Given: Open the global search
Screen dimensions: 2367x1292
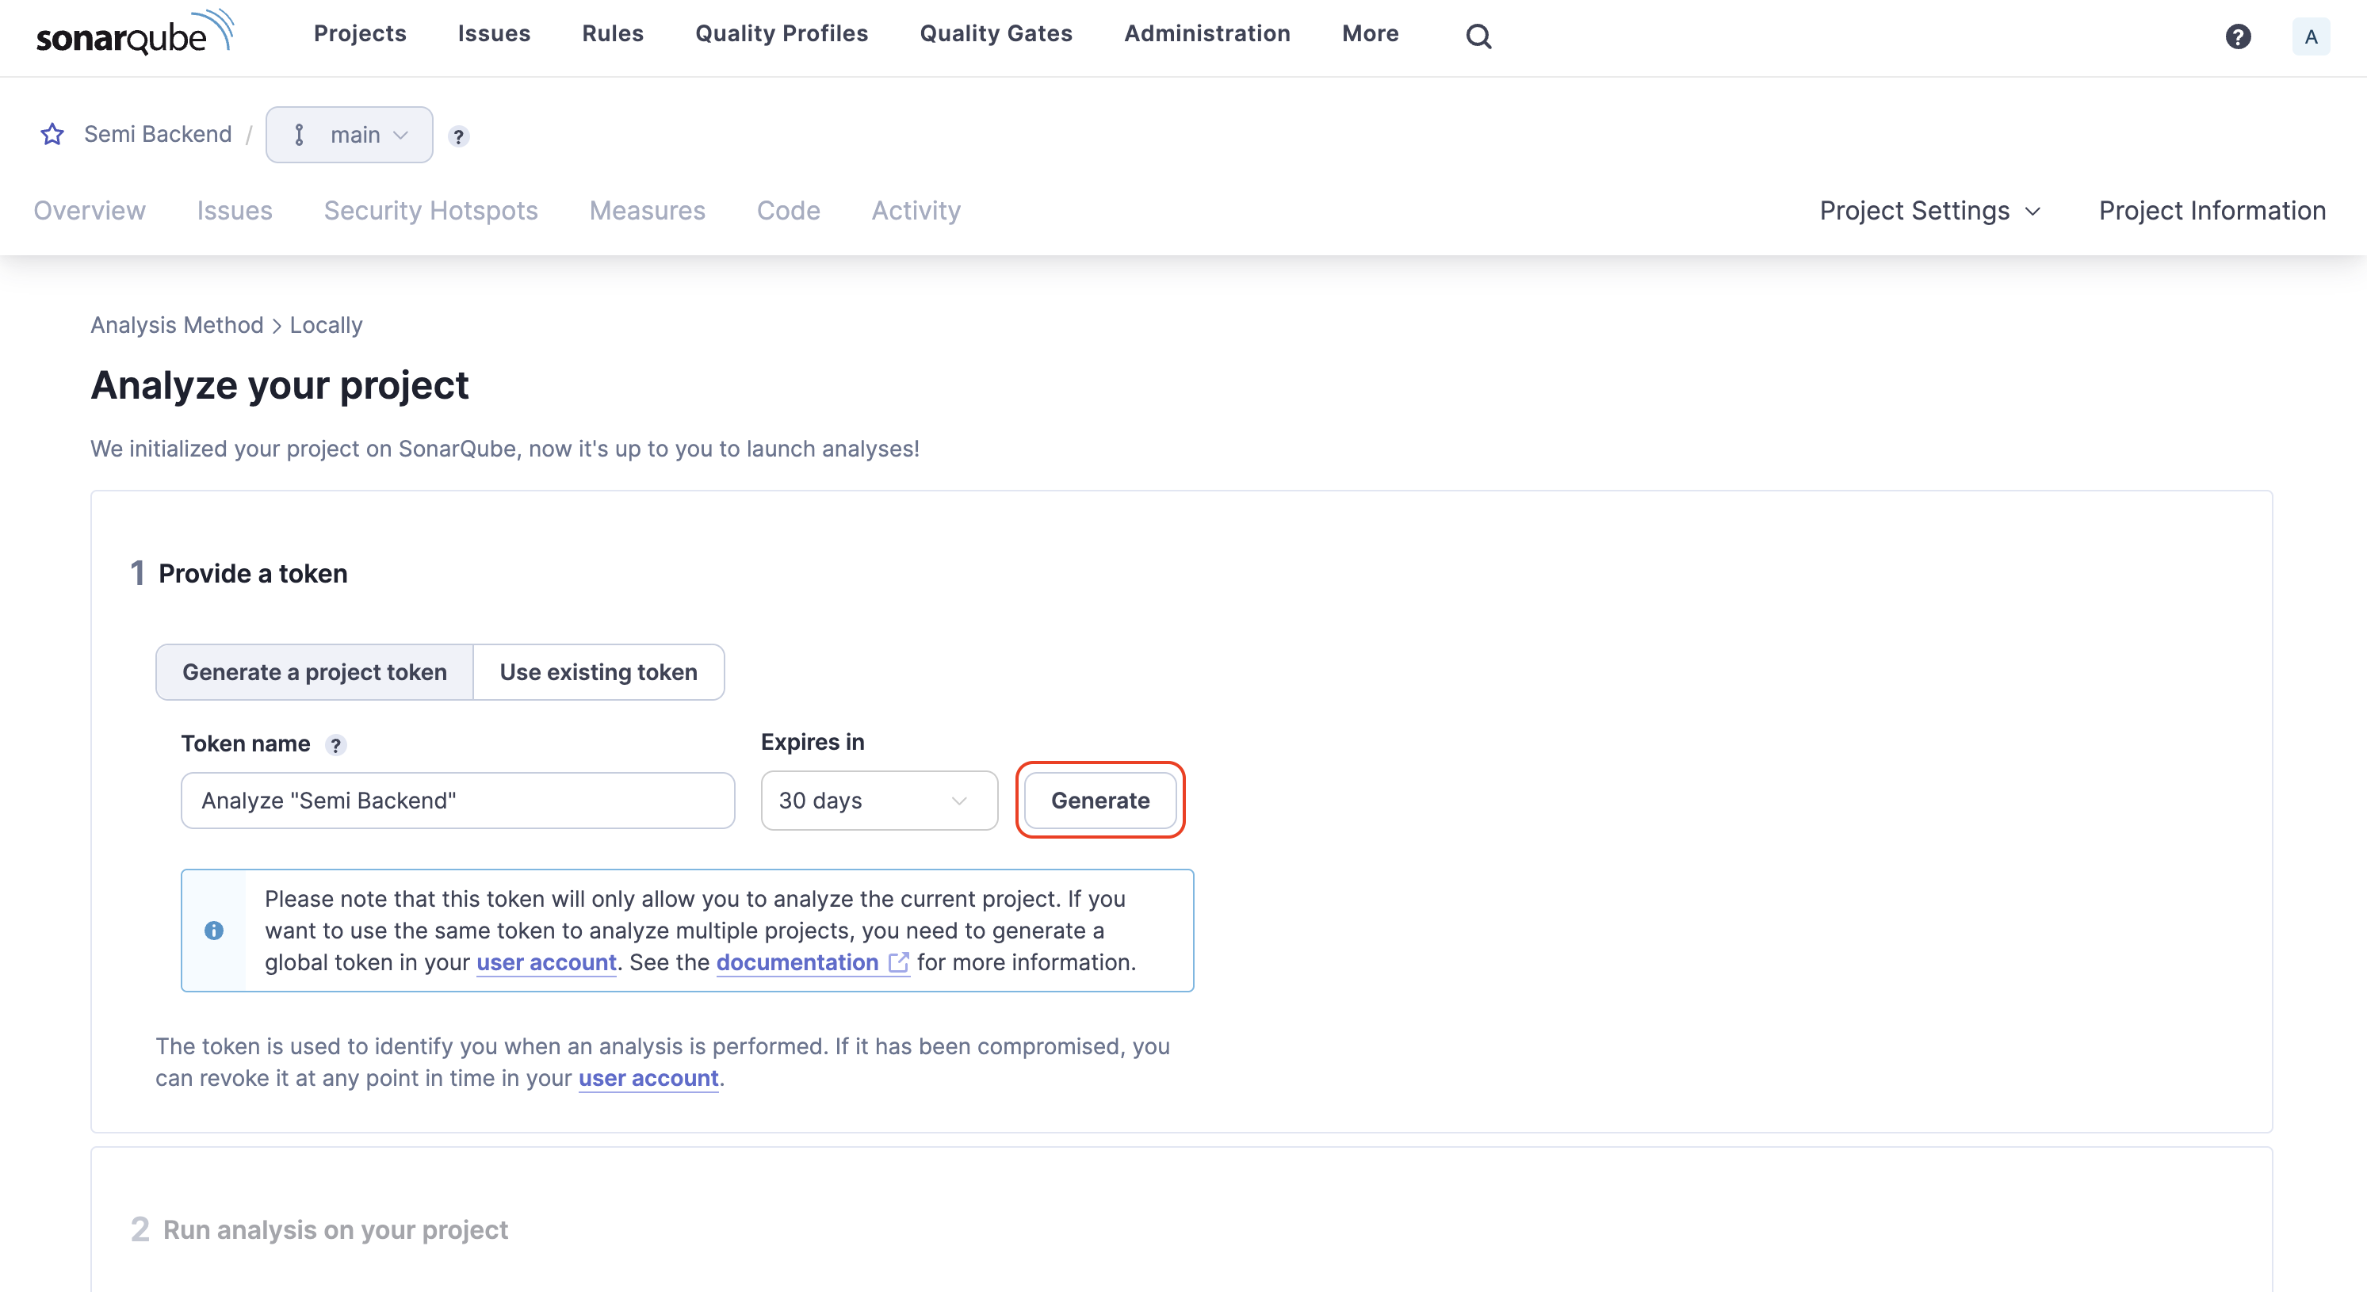Looking at the screenshot, I should point(1478,36).
